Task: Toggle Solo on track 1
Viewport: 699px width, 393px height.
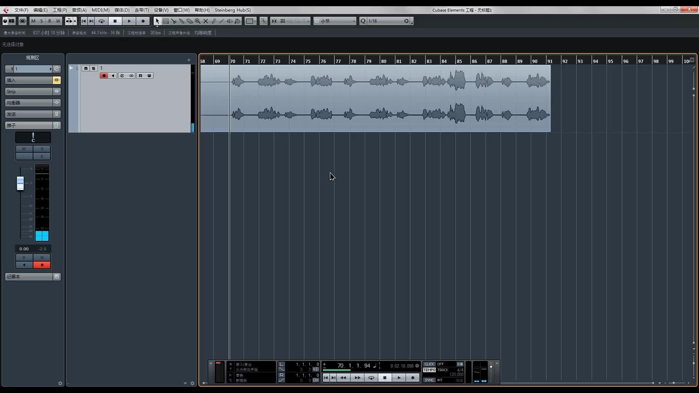Action: [x=94, y=68]
